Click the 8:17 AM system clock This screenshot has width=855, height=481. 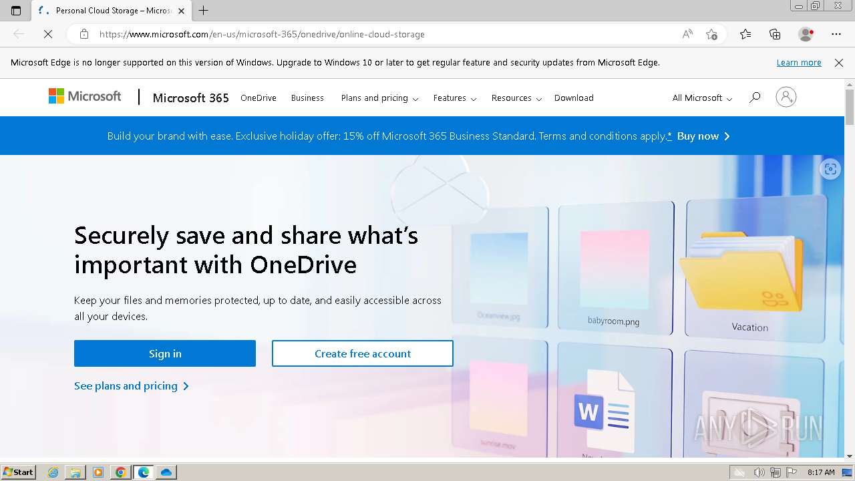pyautogui.click(x=821, y=472)
